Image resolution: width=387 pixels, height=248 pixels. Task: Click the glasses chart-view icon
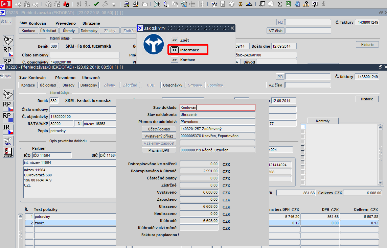(x=262, y=4)
